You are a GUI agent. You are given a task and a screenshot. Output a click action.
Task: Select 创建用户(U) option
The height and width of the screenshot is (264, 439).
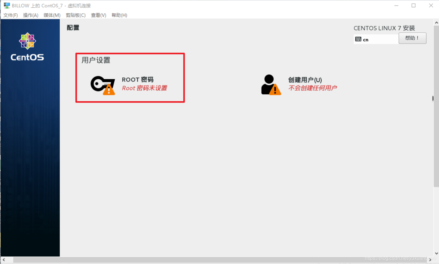tap(305, 80)
